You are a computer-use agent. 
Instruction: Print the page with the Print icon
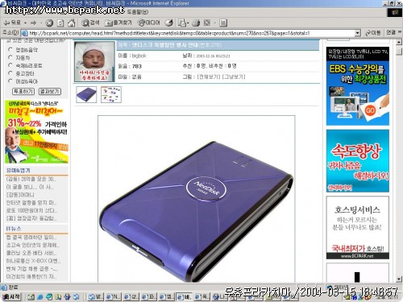pyautogui.click(x=196, y=23)
